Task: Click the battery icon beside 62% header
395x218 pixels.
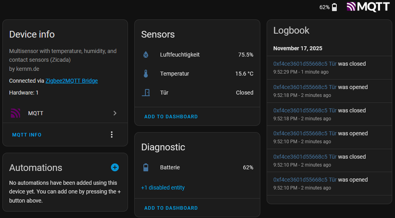Action: pyautogui.click(x=334, y=7)
